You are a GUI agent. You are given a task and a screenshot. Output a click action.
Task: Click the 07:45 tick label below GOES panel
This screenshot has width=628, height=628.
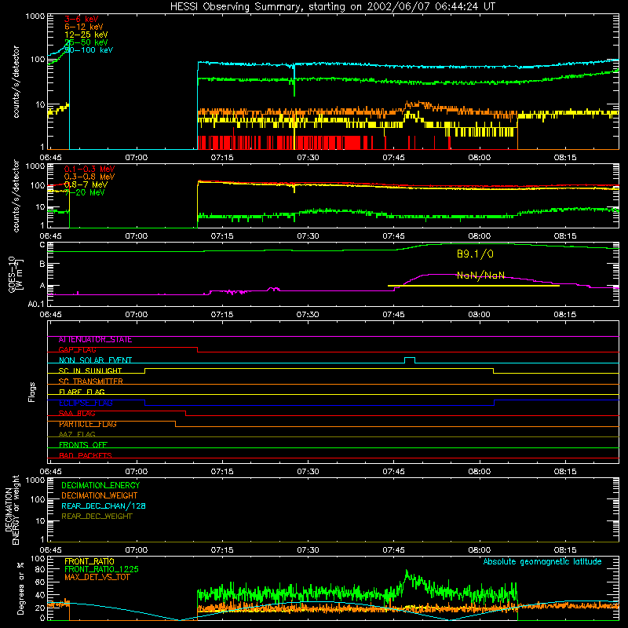click(393, 315)
